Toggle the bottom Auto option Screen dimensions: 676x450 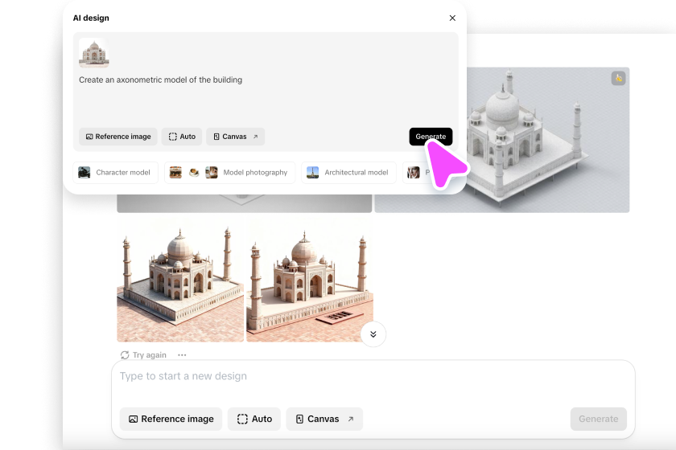254,419
